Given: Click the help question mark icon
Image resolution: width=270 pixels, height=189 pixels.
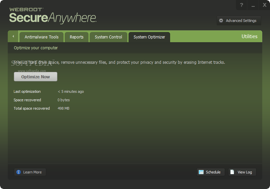Looking at the screenshot, I should pyautogui.click(x=241, y=5).
